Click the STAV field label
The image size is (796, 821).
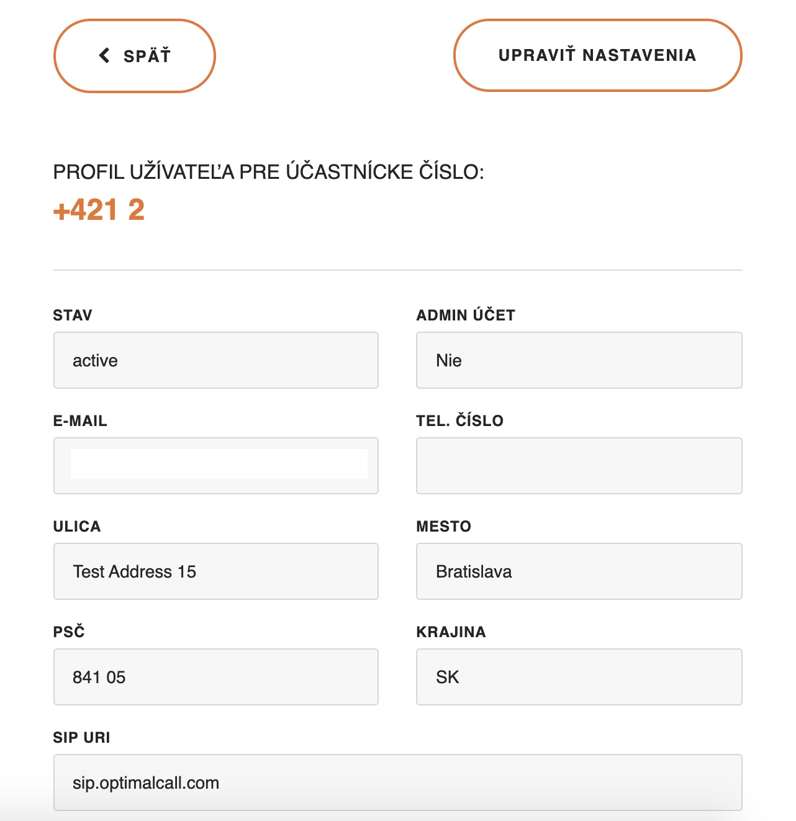(73, 315)
